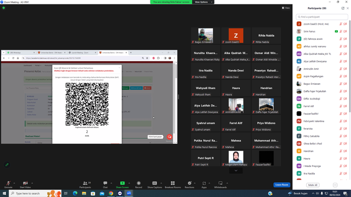Open the View layout menu in the top right
This screenshot has width=351, height=197.
tap(286, 8)
